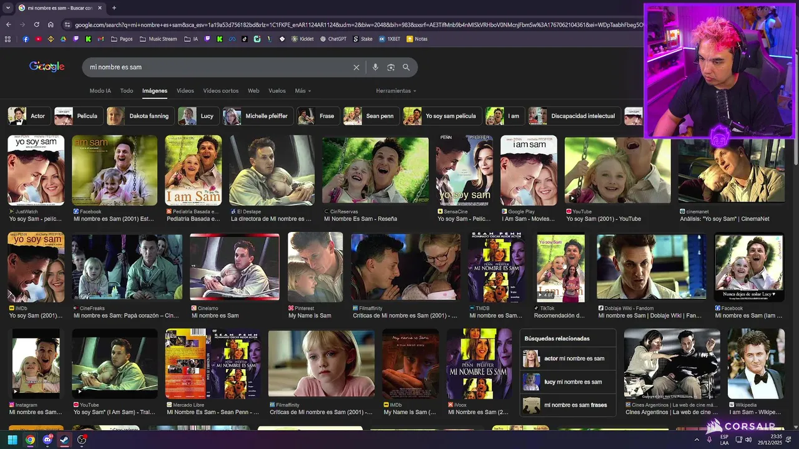The image size is (799, 449).
Task: Open the Pagos bookmarks folder
Action: click(x=122, y=39)
